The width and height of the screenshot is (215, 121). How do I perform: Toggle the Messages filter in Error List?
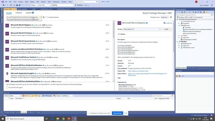click(47, 95)
